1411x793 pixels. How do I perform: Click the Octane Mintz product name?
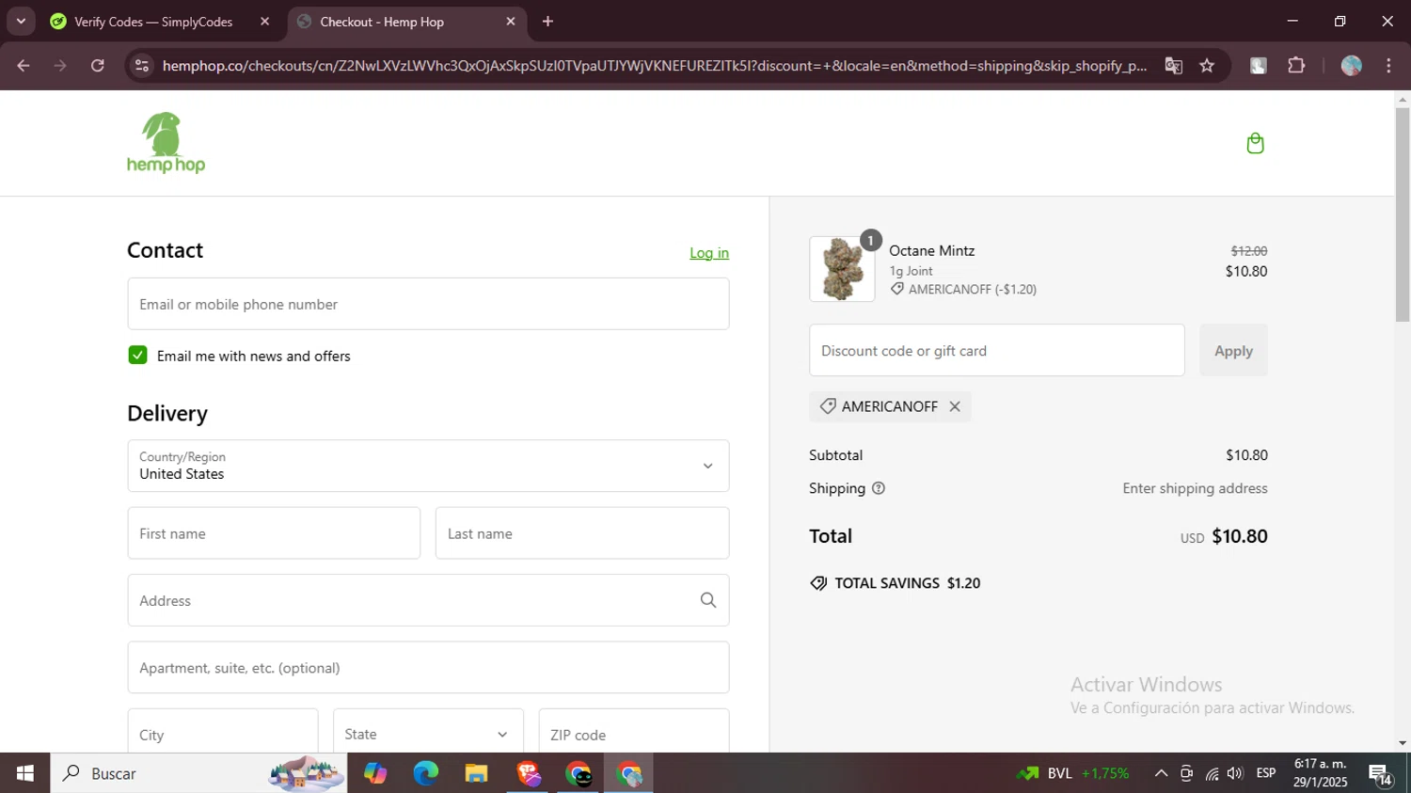(932, 250)
